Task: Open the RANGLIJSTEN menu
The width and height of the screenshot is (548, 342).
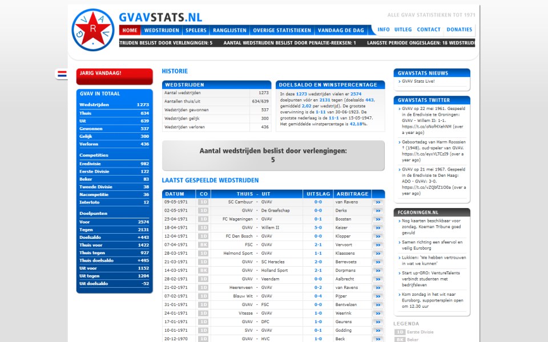Action: coord(229,30)
